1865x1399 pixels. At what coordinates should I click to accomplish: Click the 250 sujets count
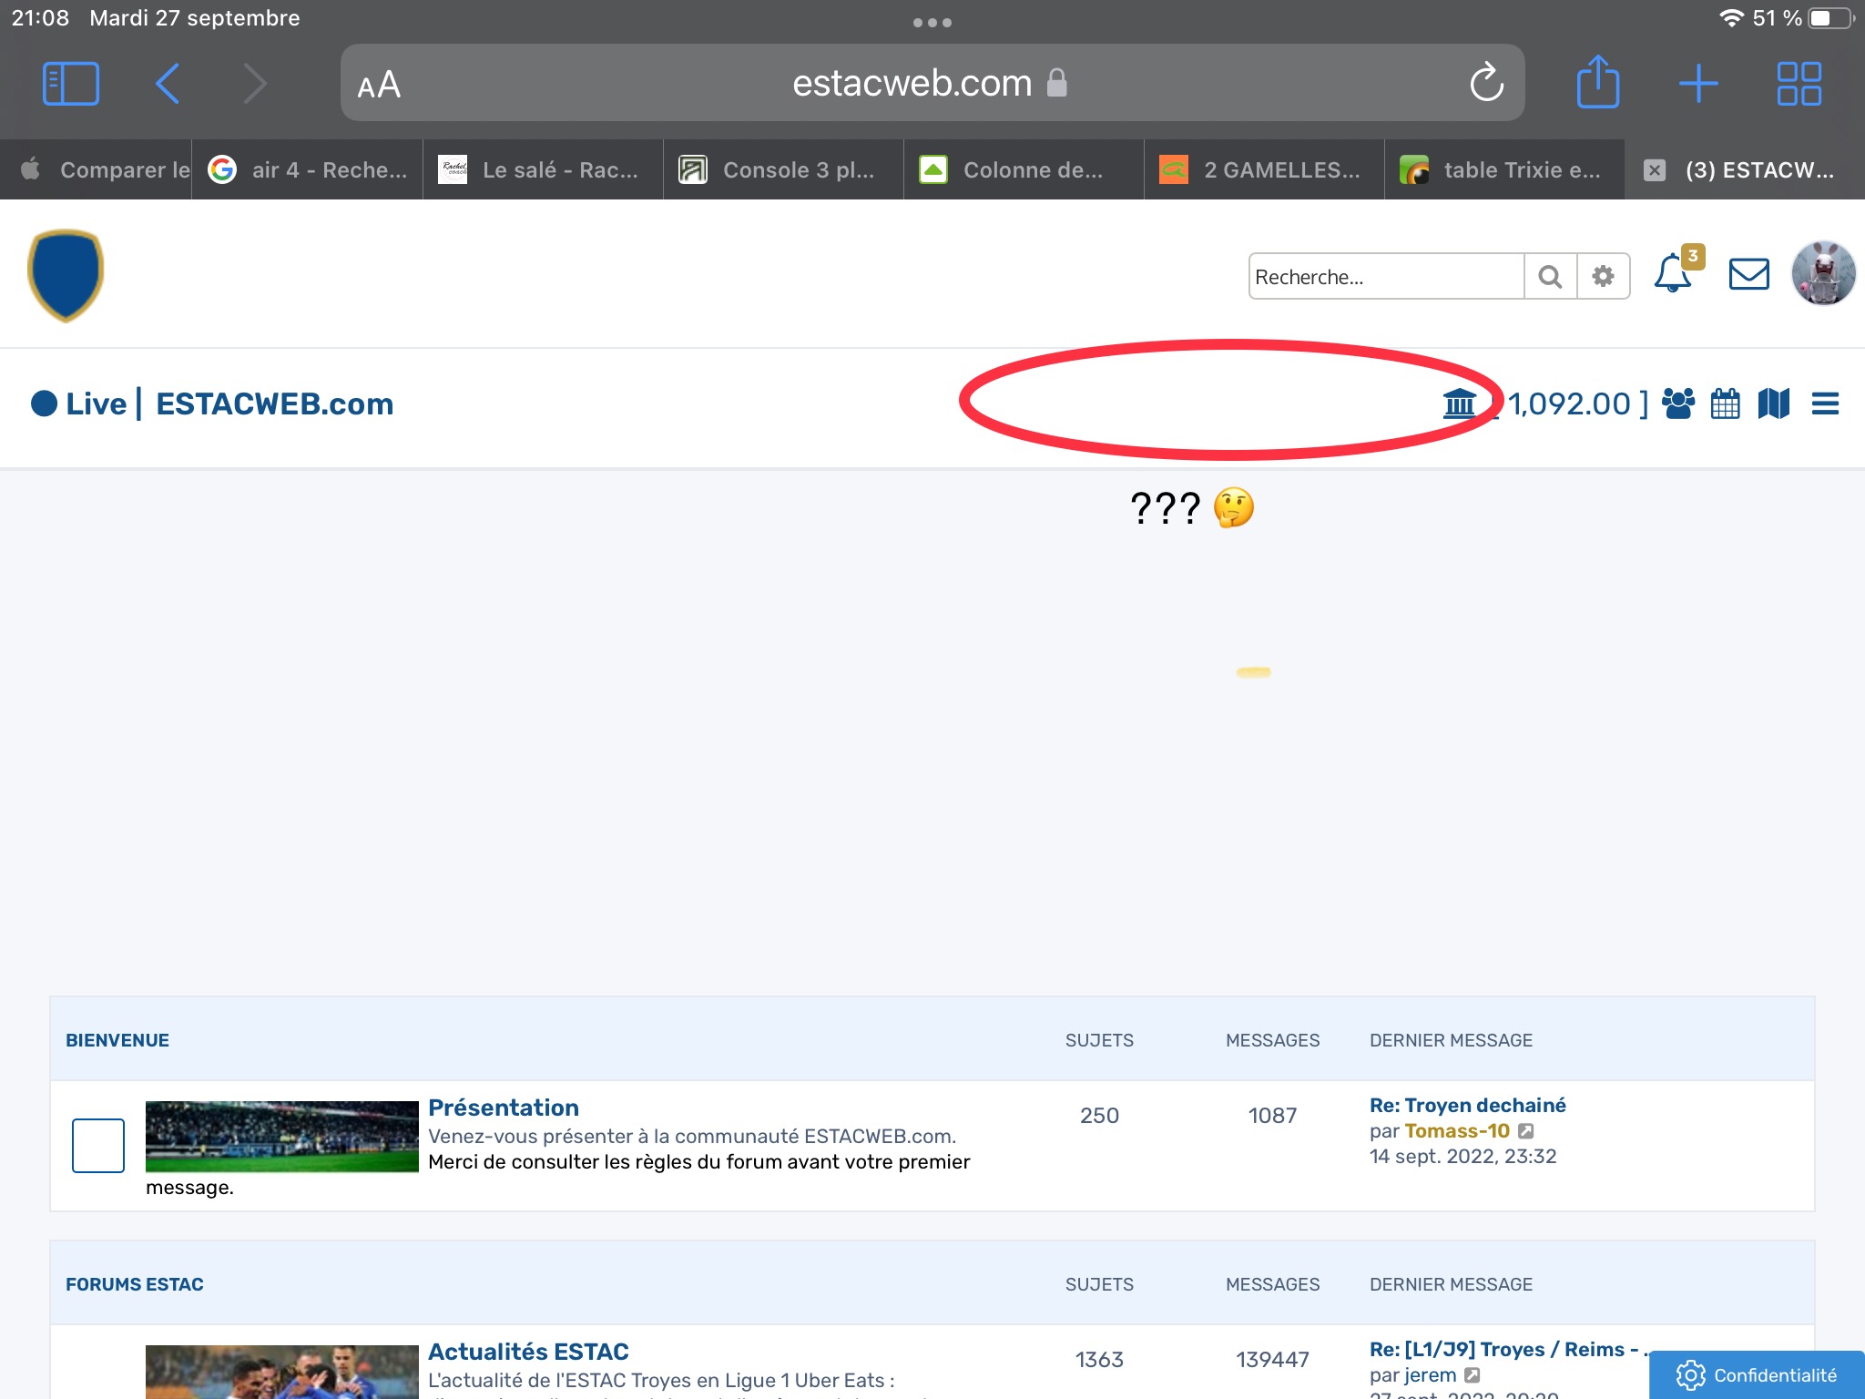click(1099, 1116)
